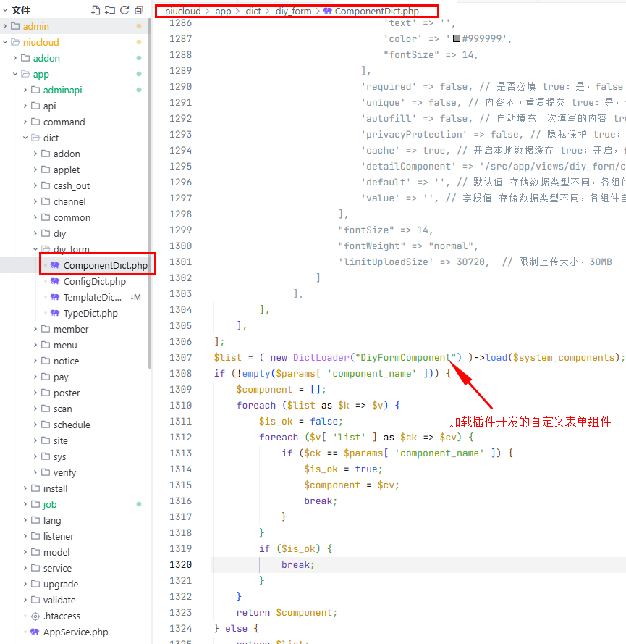626x644 pixels.
Task: Collapse the niucloud folder
Action: coord(6,43)
